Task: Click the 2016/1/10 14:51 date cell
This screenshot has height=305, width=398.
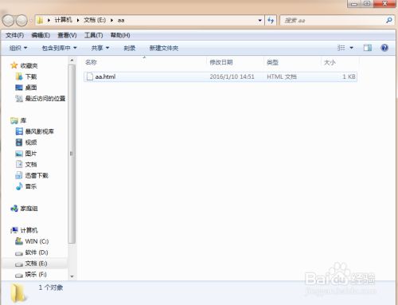Action: point(232,76)
